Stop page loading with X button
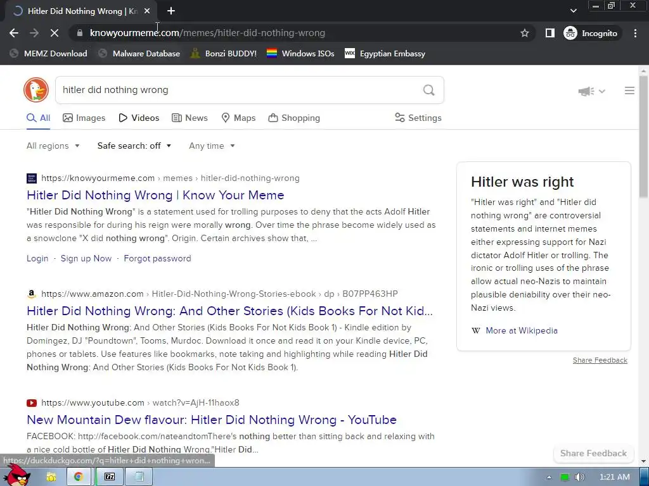 tap(55, 33)
